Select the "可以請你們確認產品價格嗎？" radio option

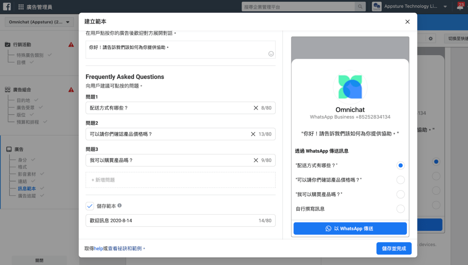(x=400, y=180)
